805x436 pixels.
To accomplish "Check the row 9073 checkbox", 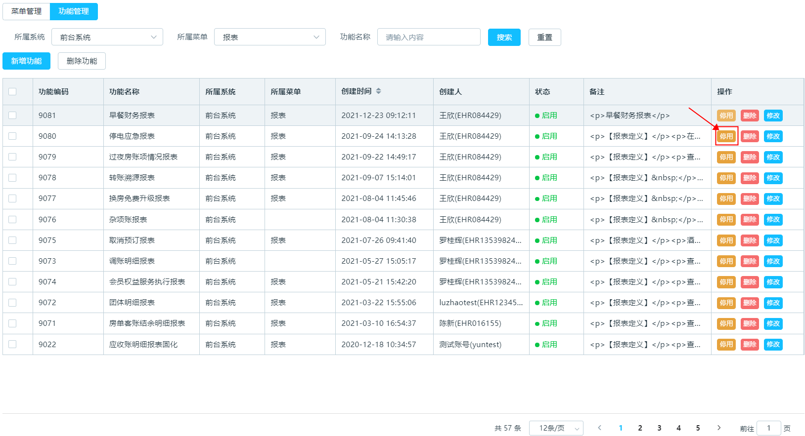I will [x=12, y=261].
